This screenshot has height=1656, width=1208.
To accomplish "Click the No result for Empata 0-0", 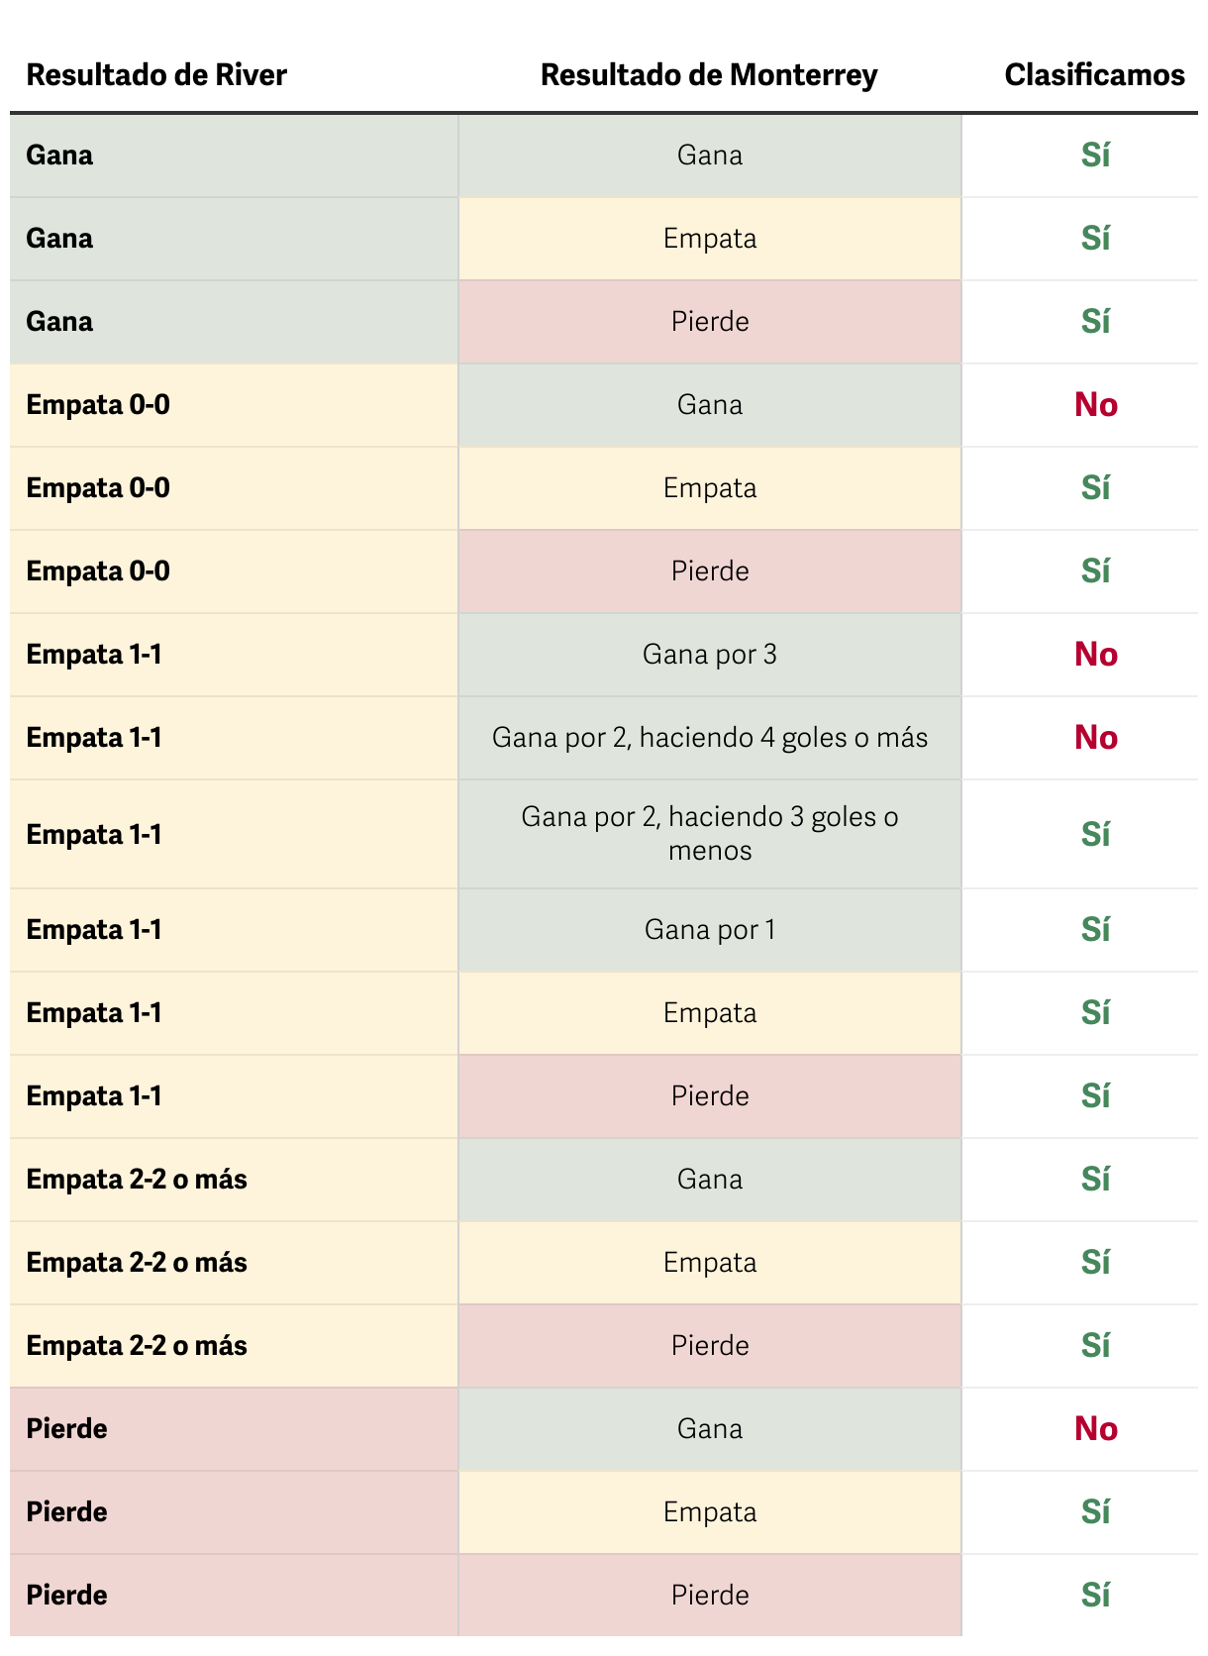I will [1096, 405].
